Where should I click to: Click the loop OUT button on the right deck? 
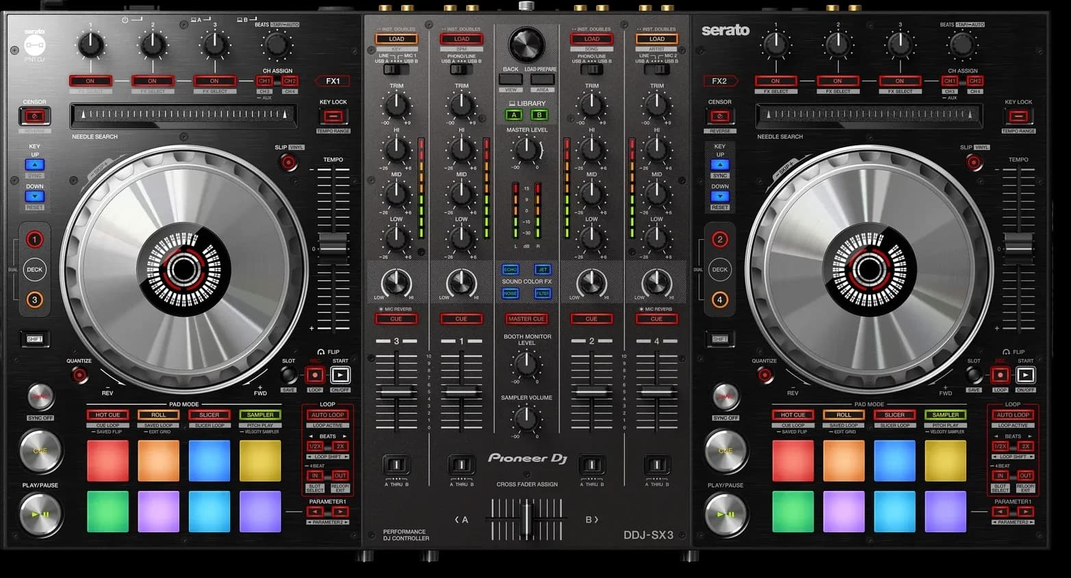[x=1025, y=475]
